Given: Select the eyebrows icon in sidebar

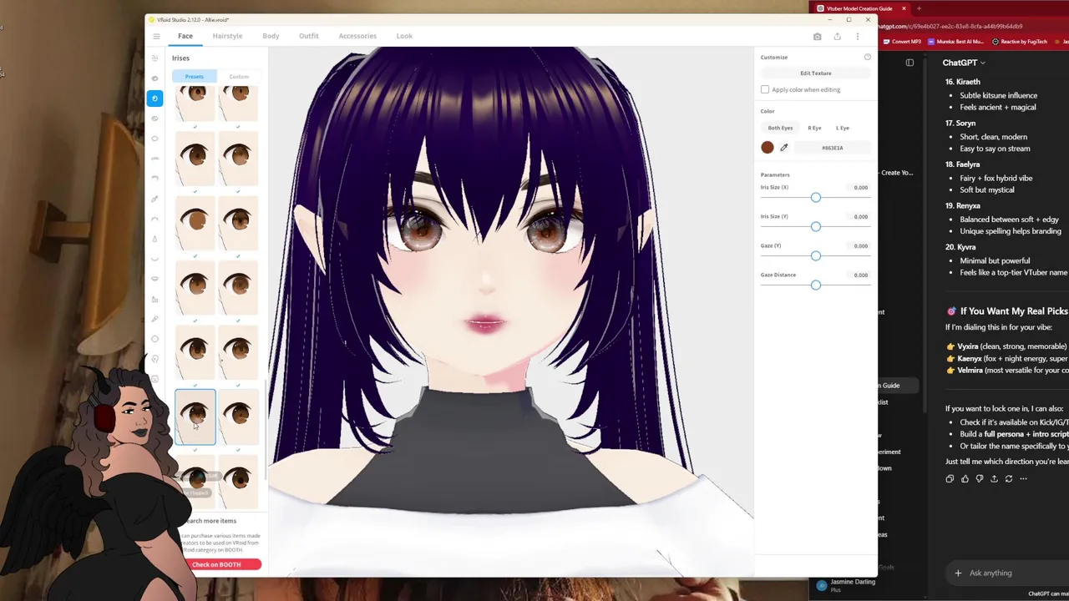Looking at the screenshot, I should [x=155, y=159].
